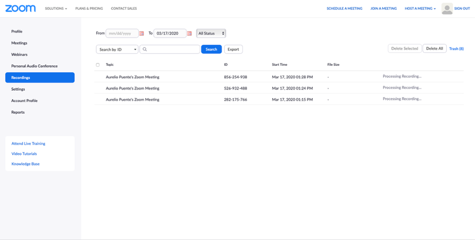Click the search text input field
Screen dimensions: 475x240
pos(170,49)
